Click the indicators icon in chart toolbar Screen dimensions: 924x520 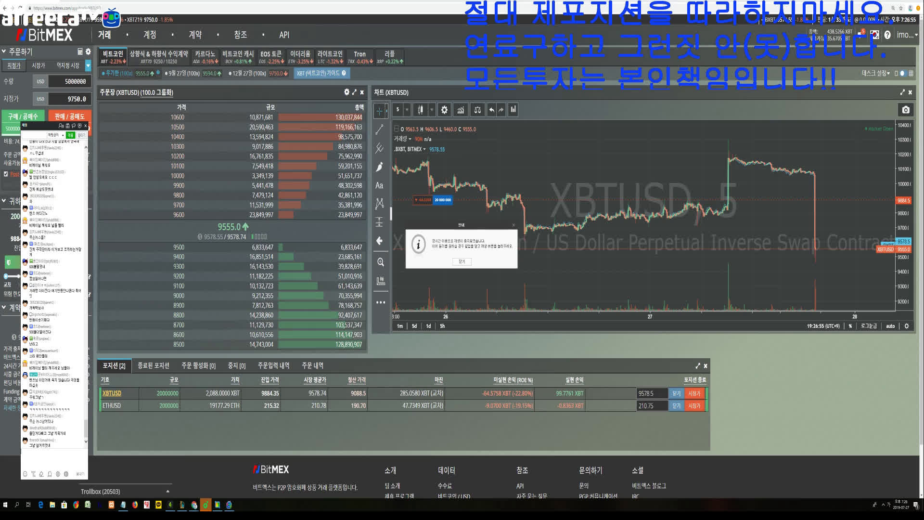click(x=461, y=110)
